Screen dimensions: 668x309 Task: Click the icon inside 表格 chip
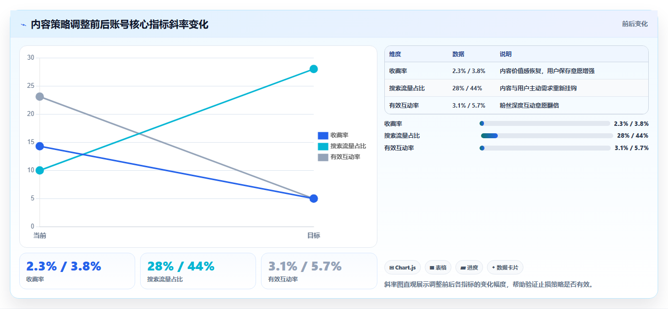(432, 268)
